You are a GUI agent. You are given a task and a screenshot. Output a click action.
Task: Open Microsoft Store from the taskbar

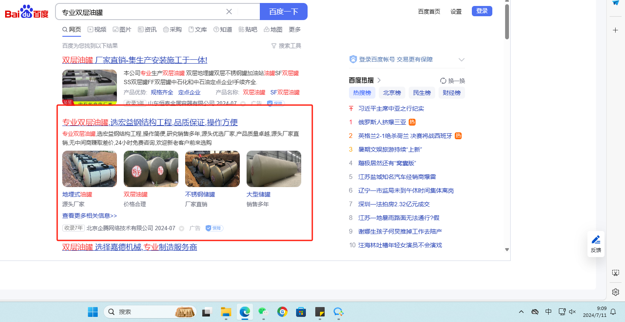(x=301, y=312)
